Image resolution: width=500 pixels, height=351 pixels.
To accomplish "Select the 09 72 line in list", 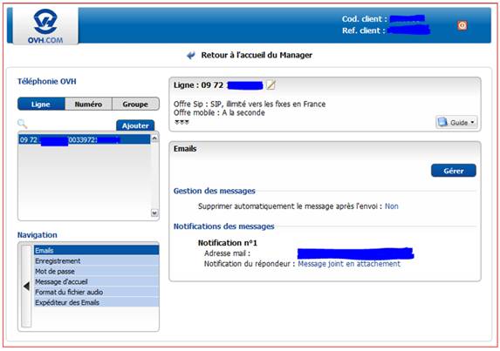I will [x=84, y=139].
